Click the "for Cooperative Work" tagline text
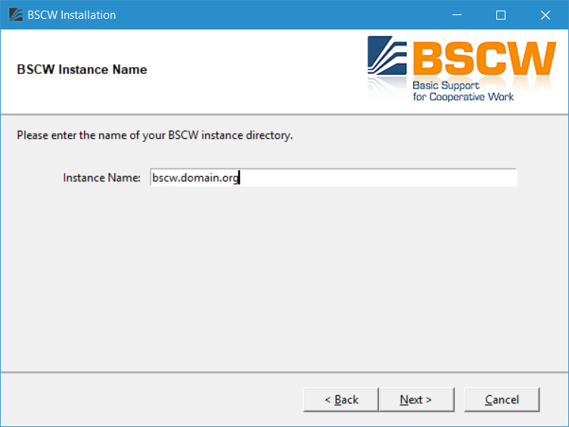This screenshot has height=427, width=569. (463, 97)
